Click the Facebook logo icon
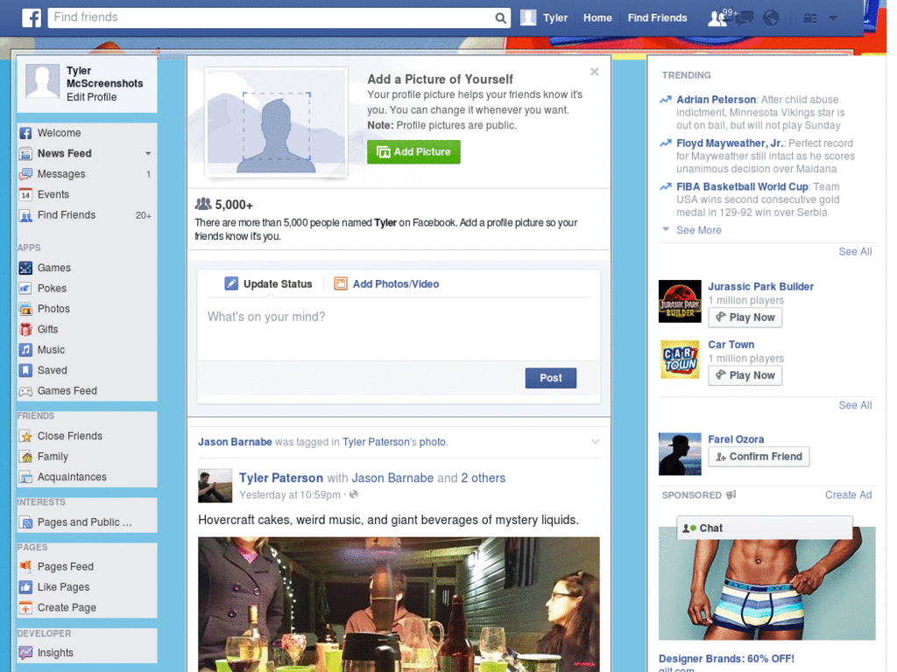The height and width of the screenshot is (672, 897). 32,17
